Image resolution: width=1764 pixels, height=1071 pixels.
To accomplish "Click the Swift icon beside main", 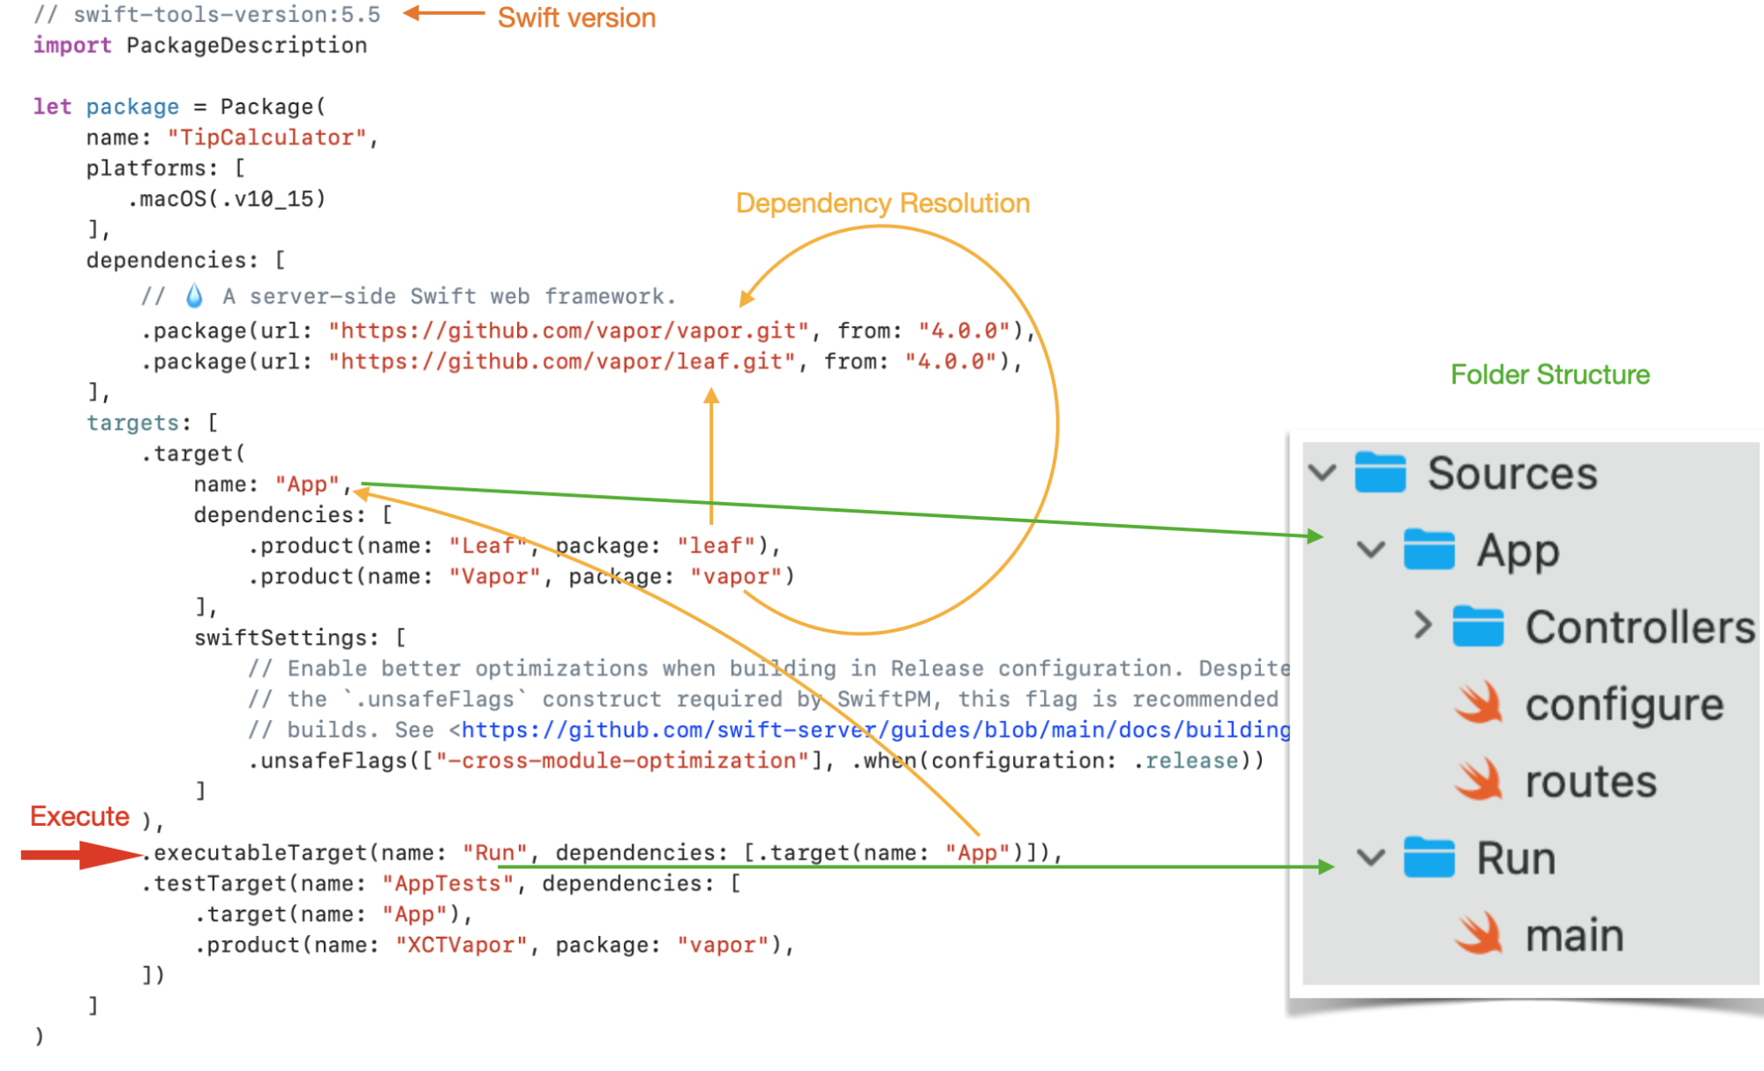I will 1478,934.
